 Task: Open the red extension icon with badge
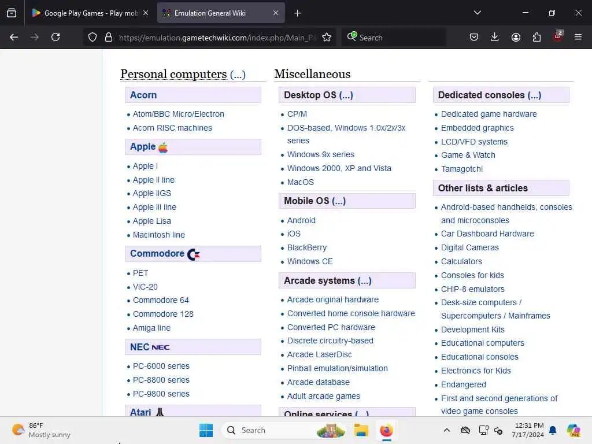[x=558, y=36]
